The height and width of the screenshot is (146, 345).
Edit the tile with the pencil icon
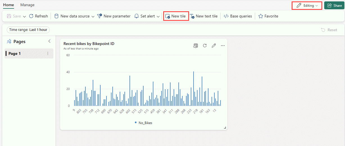214,46
